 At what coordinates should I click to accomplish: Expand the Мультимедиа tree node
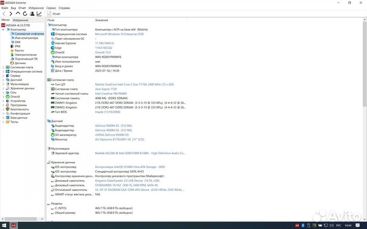coord(3,84)
